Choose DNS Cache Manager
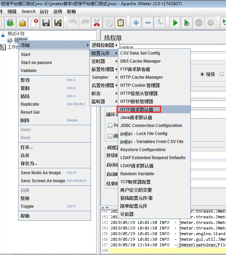The height and width of the screenshot is (255, 226). pyautogui.click(x=154, y=61)
